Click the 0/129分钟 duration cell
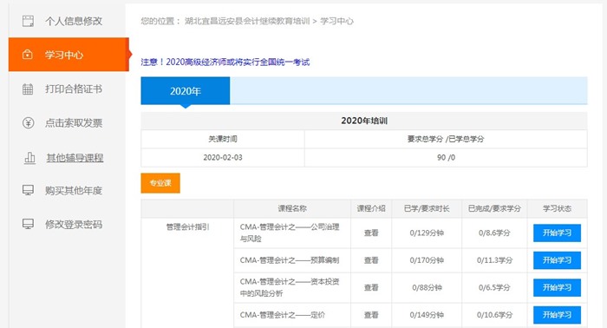Screen dimensions: 607x328 pos(427,233)
